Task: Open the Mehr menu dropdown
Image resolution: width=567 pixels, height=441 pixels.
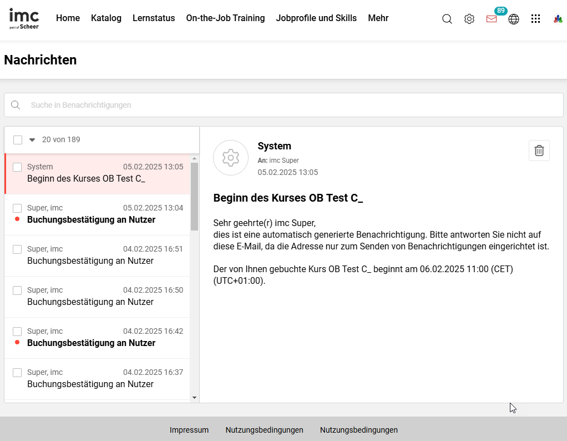Action: pyautogui.click(x=378, y=18)
